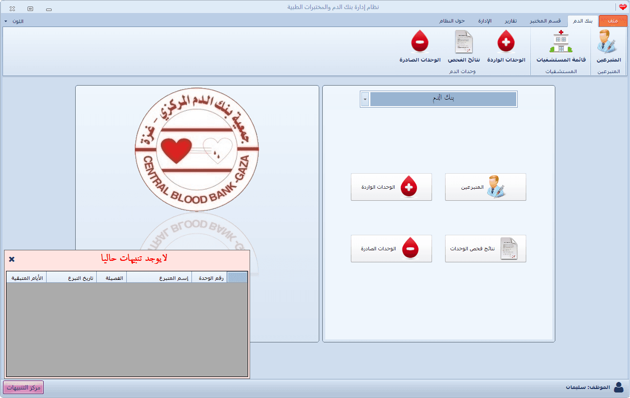The height and width of the screenshot is (398, 630).
Task: Maximize the application window
Action: (x=30, y=9)
